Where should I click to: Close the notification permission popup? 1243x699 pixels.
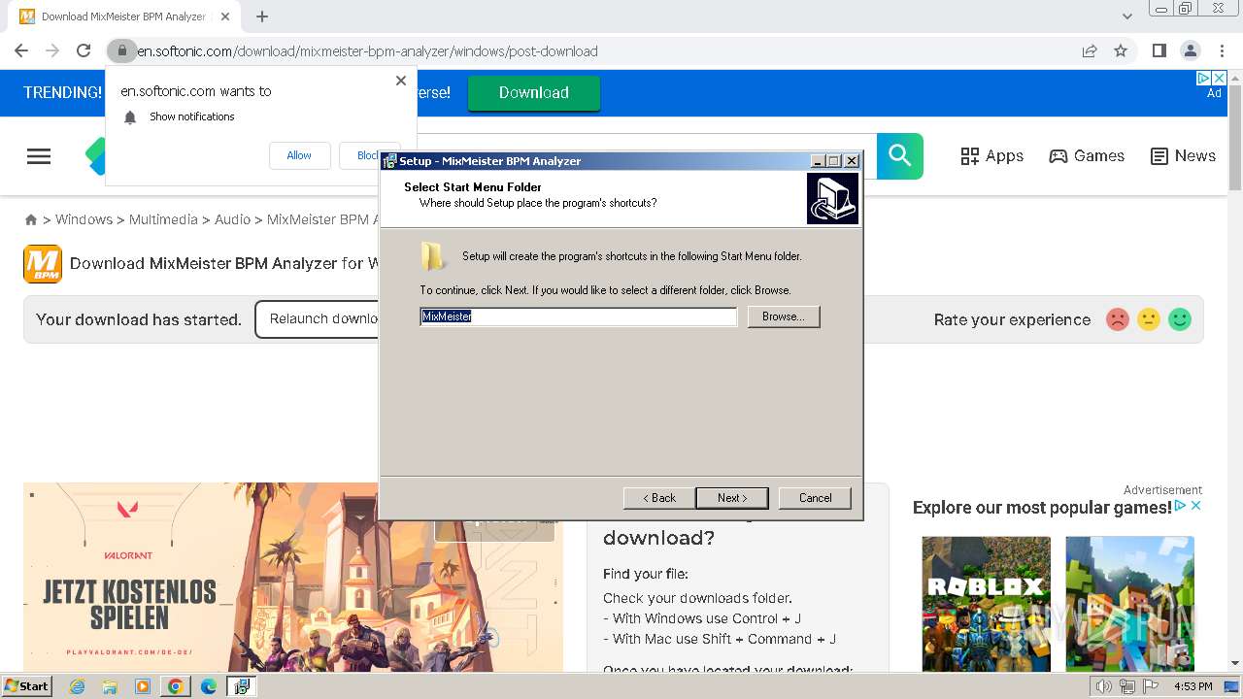401,81
